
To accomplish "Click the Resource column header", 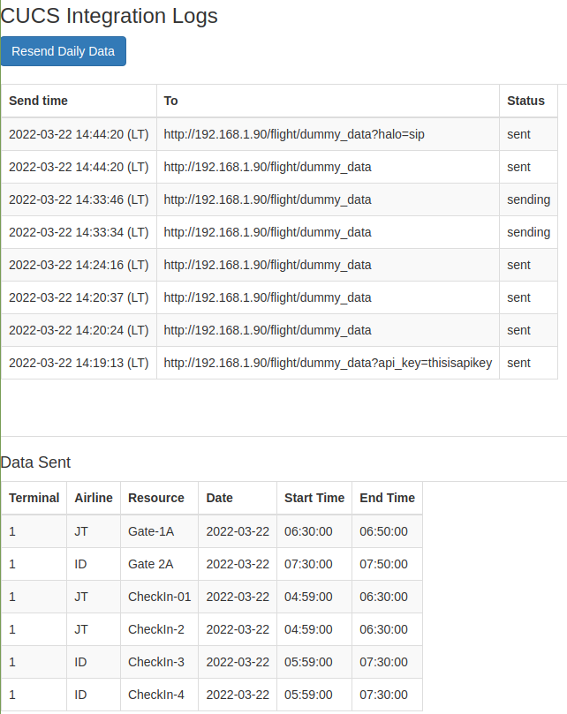I will click(x=155, y=498).
